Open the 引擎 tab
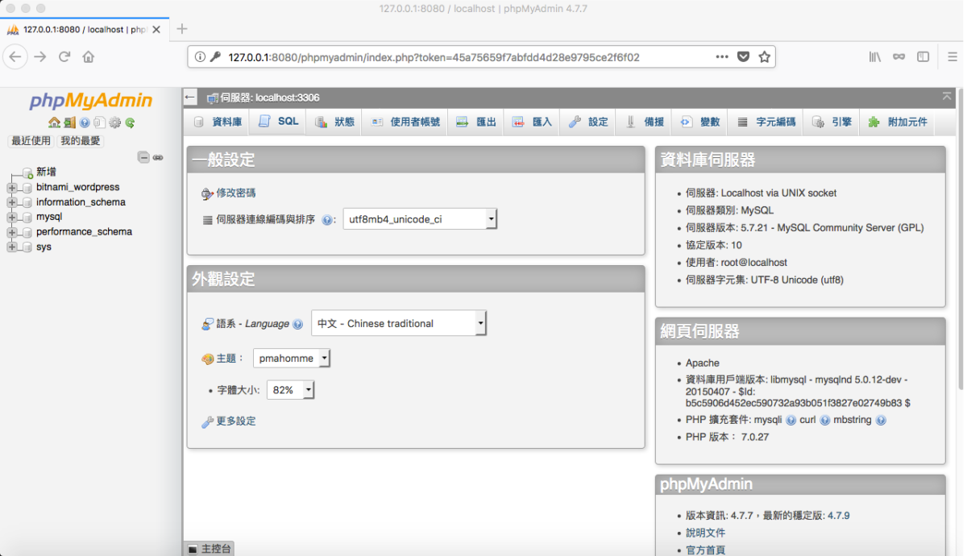967x556 pixels. point(832,122)
